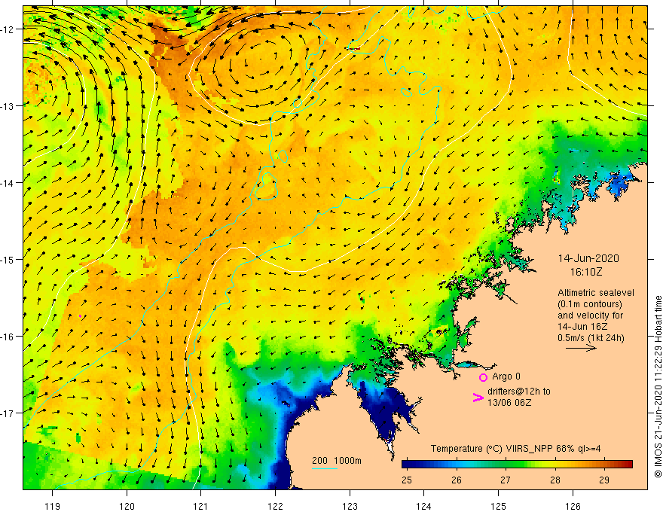Click the IMOS copyright timestamp text
663x512 pixels.
tap(658, 386)
